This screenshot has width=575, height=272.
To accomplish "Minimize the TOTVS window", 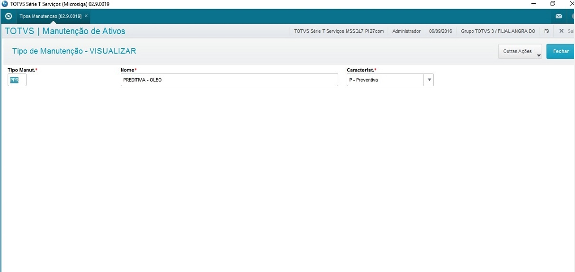I will [x=534, y=4].
